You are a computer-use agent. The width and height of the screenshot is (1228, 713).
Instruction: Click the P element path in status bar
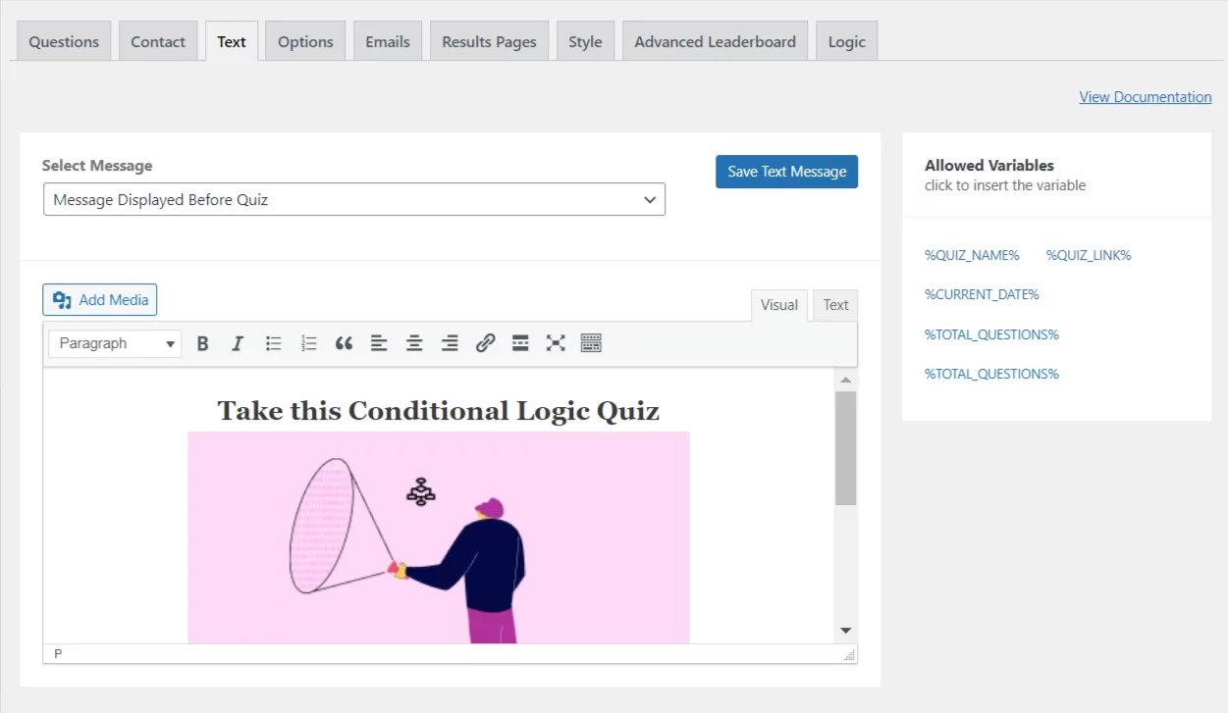[58, 653]
